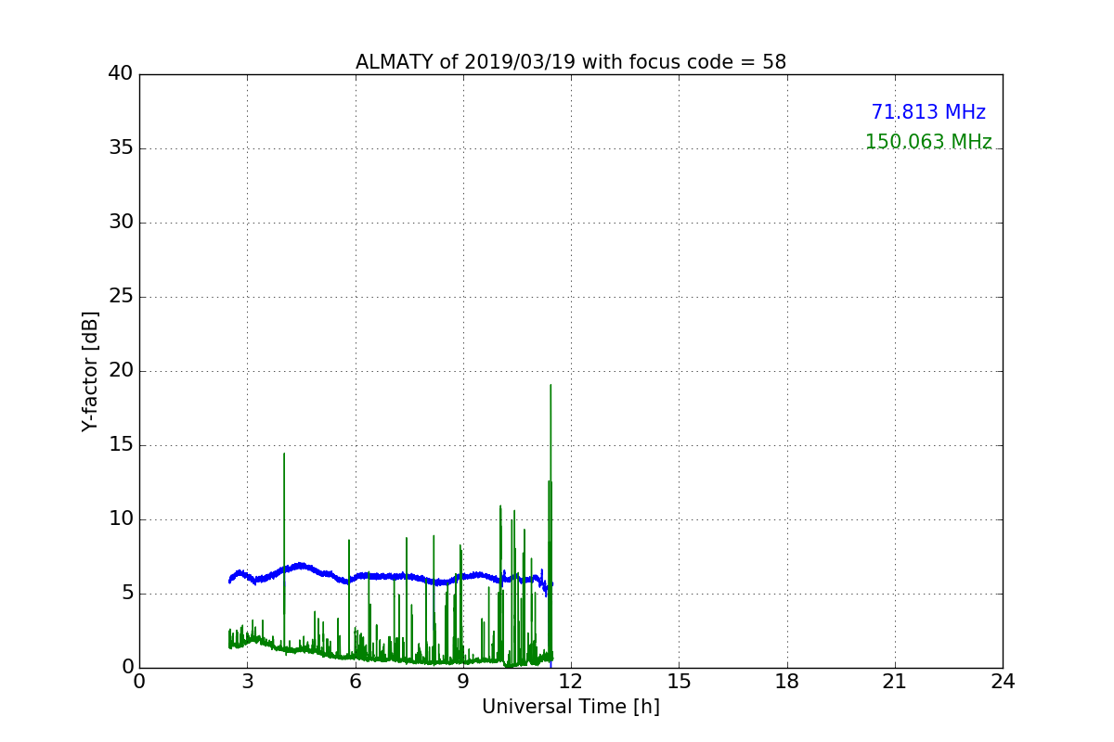Click the 'Y-factor [dB]' axis label
1114x742 pixels.
tap(90, 371)
